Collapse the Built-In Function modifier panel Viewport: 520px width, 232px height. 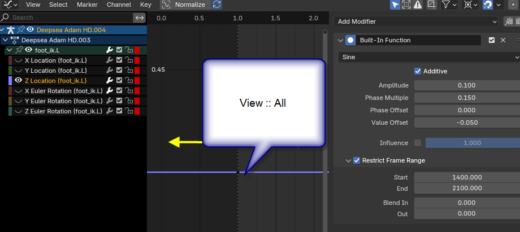coord(340,41)
